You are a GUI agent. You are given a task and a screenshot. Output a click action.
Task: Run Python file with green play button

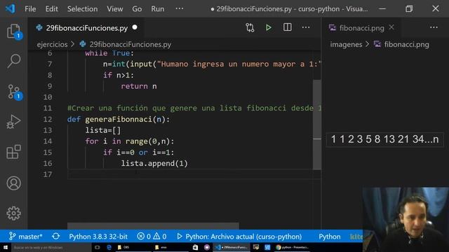[x=268, y=28]
